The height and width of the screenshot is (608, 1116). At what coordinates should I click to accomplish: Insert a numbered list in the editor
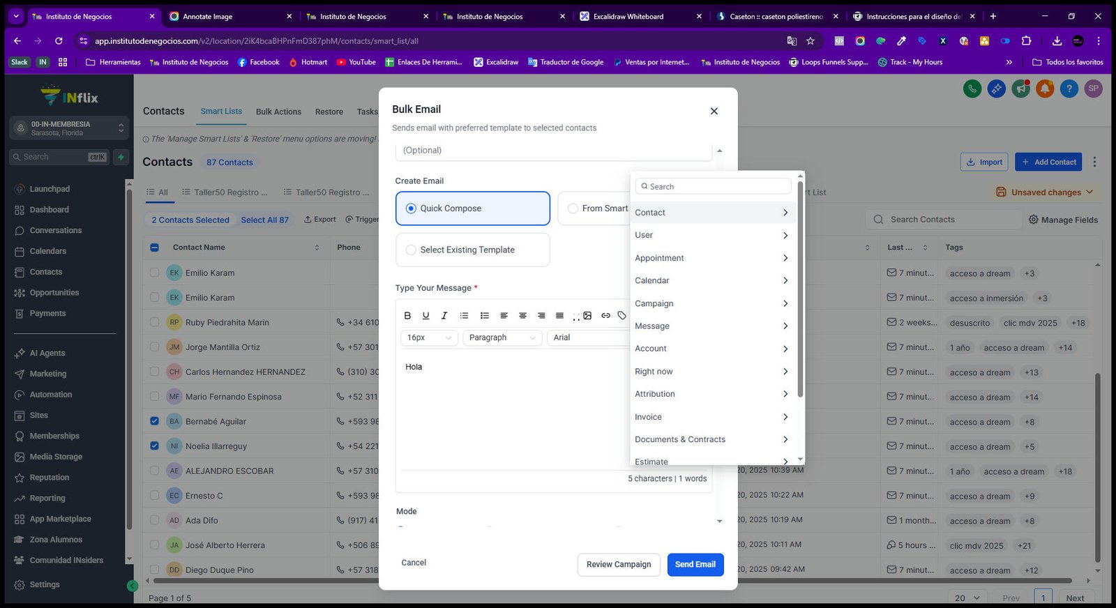point(465,316)
